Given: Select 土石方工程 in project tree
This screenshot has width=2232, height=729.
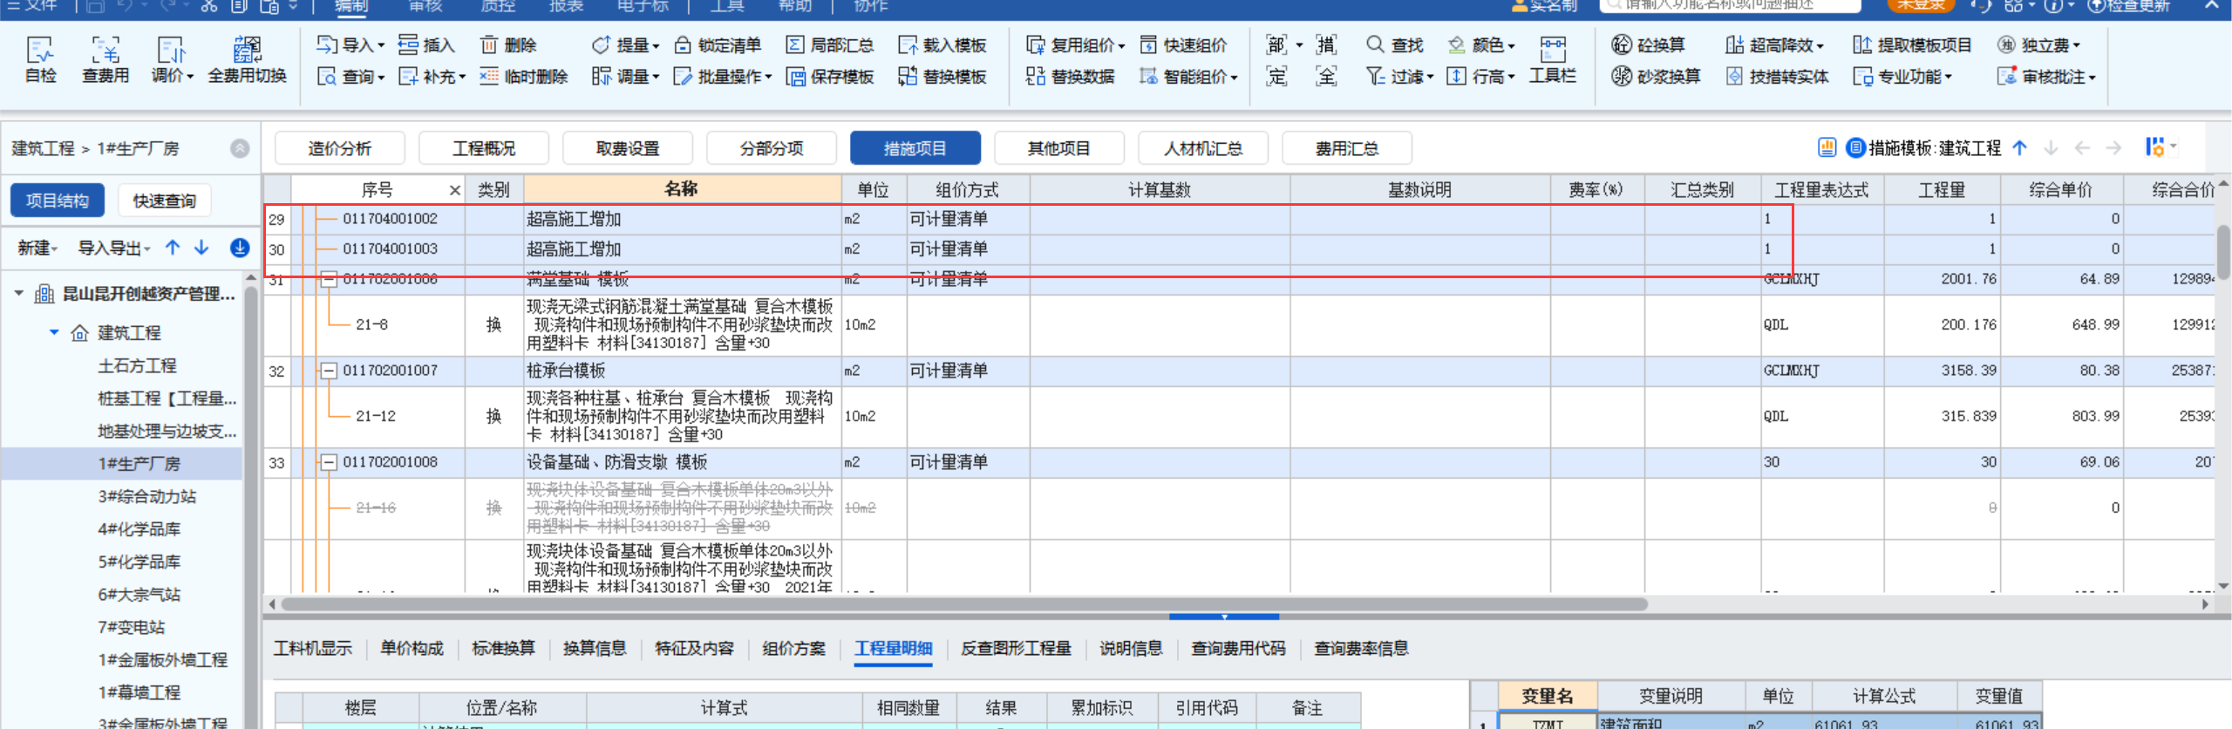Looking at the screenshot, I should 137,365.
